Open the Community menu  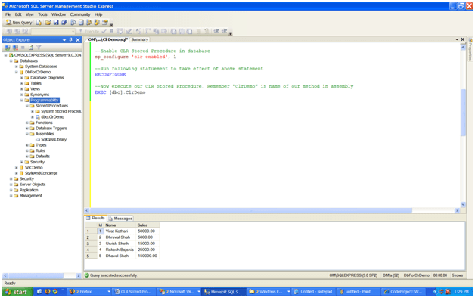[x=80, y=14]
